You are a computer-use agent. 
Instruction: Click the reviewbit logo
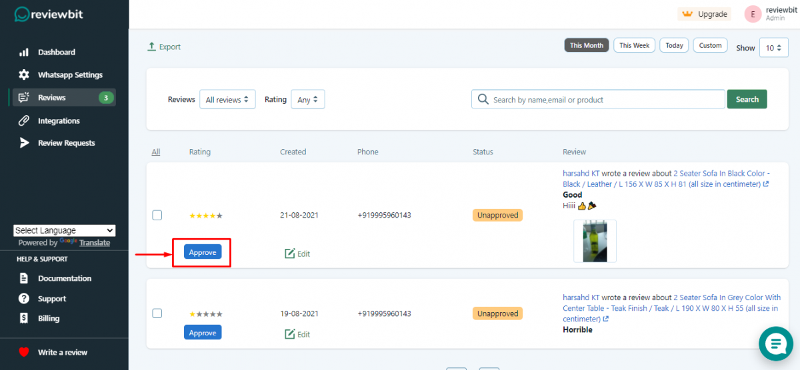coord(49,14)
